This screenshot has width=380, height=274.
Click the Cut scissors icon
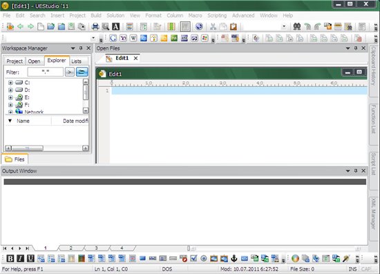pos(213,26)
